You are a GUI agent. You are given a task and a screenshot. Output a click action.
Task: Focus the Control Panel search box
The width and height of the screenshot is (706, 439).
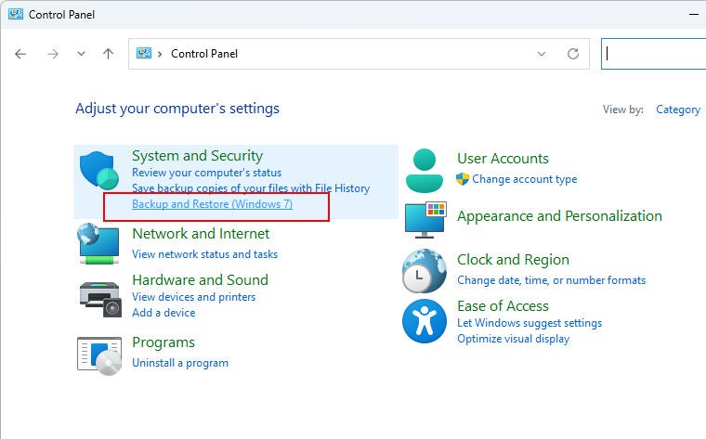pyautogui.click(x=654, y=54)
